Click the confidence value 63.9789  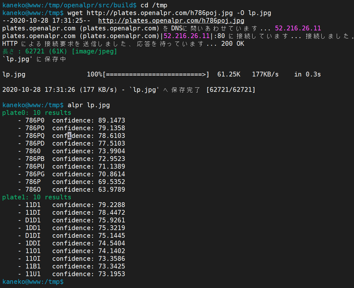click(x=111, y=189)
